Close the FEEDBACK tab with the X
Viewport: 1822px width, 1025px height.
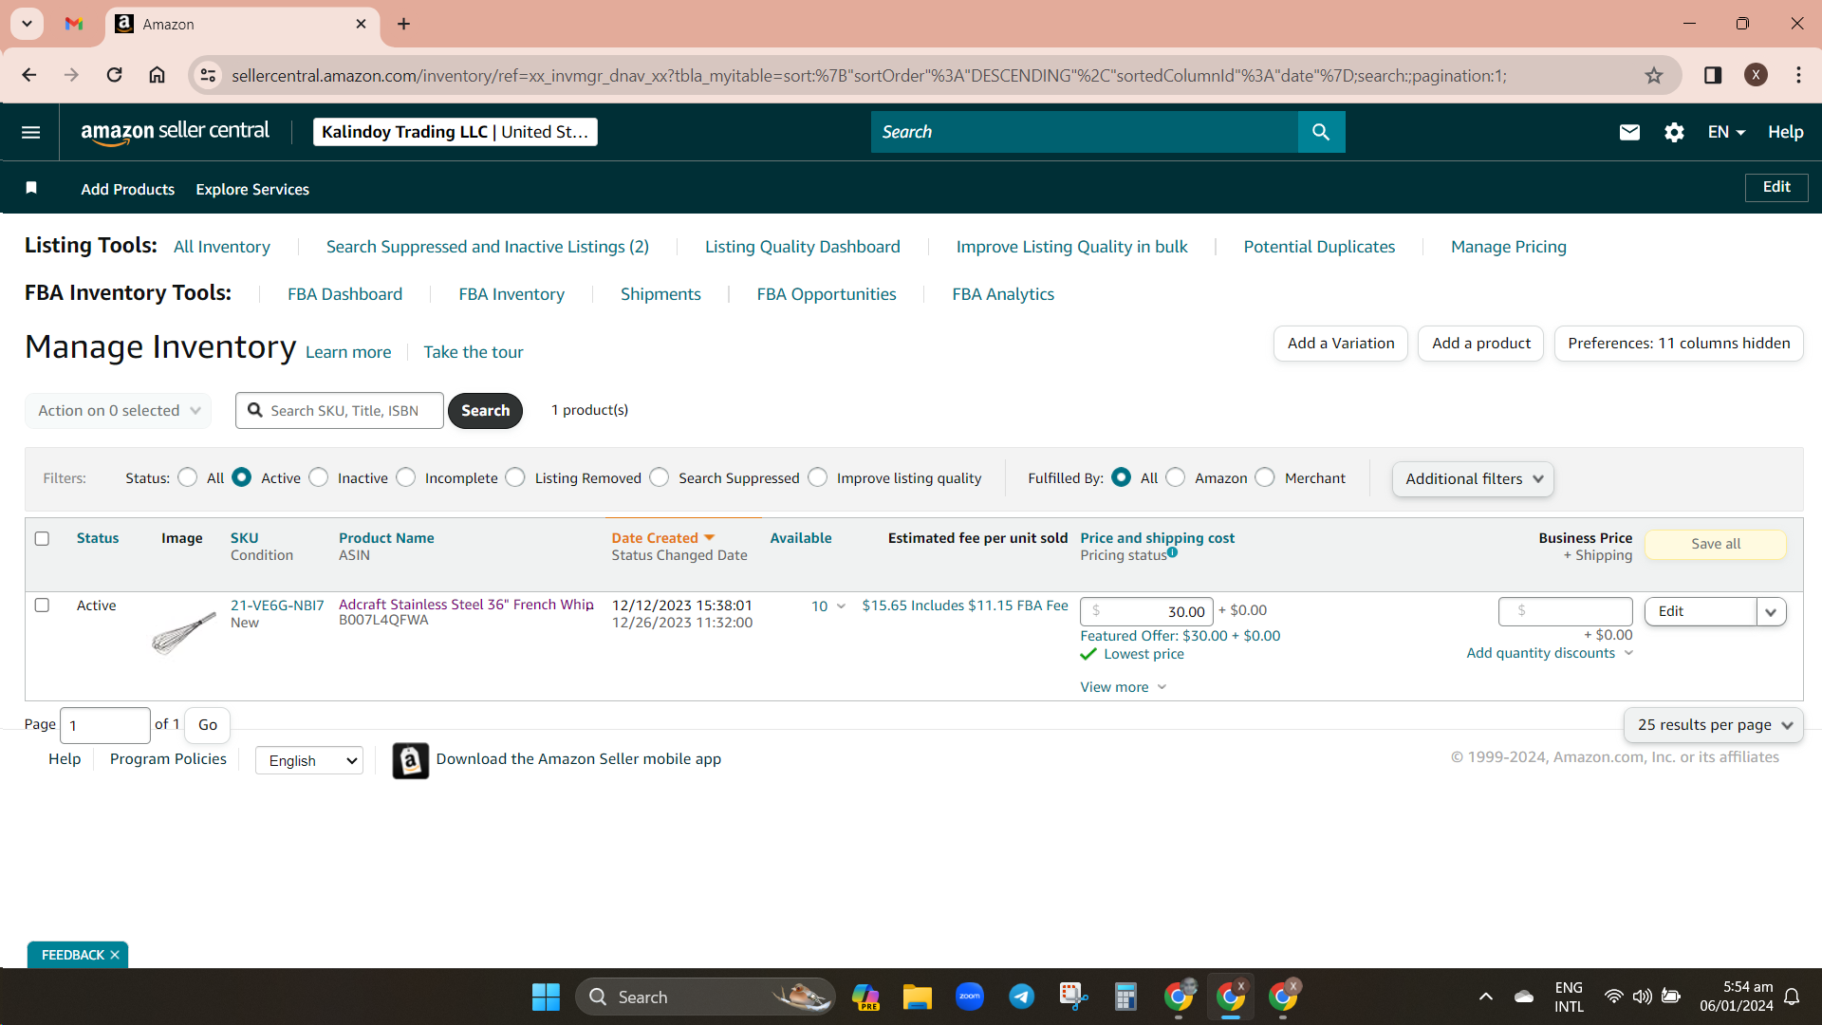tap(115, 955)
